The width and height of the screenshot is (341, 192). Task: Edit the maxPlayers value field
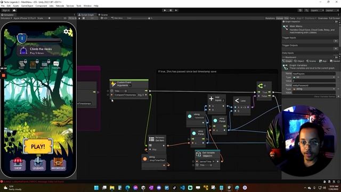point(314,81)
